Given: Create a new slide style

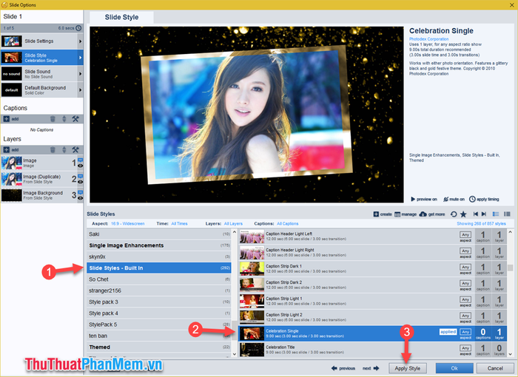Looking at the screenshot, I should (x=383, y=214).
